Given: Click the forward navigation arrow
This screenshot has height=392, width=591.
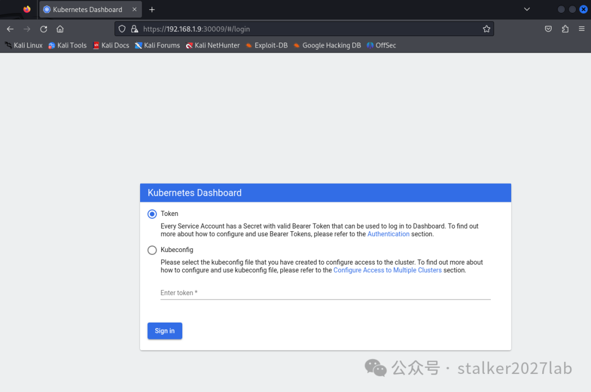Looking at the screenshot, I should click(27, 29).
